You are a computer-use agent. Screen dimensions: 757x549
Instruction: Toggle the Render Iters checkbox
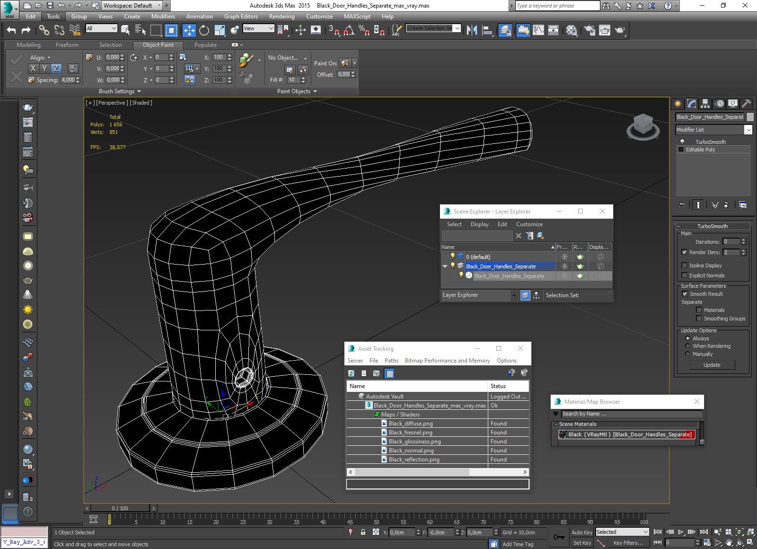point(684,252)
